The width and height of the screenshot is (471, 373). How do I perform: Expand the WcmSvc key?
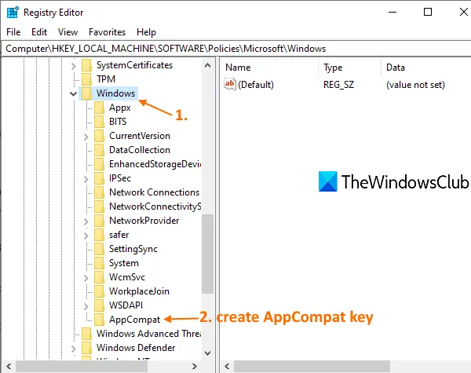86,278
